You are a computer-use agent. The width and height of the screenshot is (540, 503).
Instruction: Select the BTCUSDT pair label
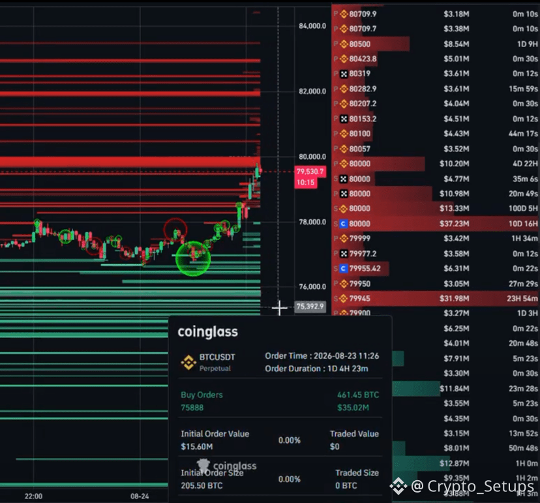coord(217,357)
